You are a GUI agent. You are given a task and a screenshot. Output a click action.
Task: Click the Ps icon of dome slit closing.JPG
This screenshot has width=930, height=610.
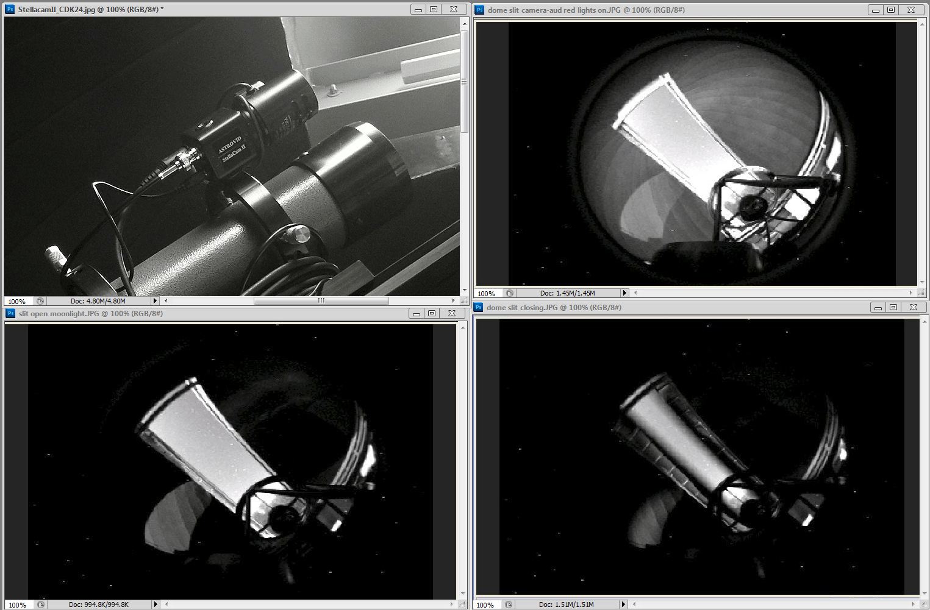(479, 308)
